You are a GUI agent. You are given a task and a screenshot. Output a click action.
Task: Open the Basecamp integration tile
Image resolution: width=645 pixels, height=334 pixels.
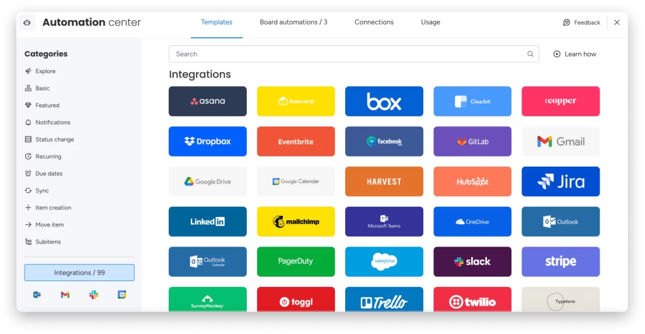(x=296, y=101)
